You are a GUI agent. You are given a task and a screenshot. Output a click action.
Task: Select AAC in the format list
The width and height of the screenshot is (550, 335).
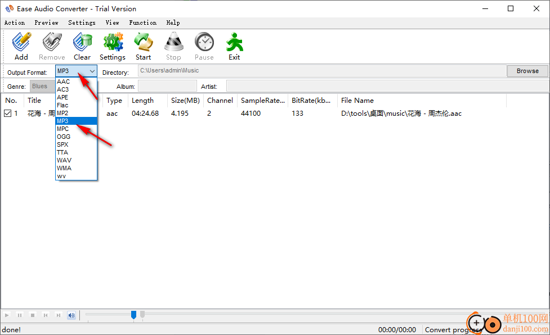pos(76,82)
